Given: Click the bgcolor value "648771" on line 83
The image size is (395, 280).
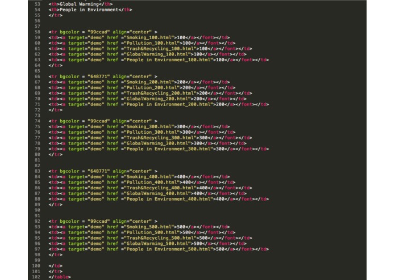Looking at the screenshot, I should [x=98, y=171].
